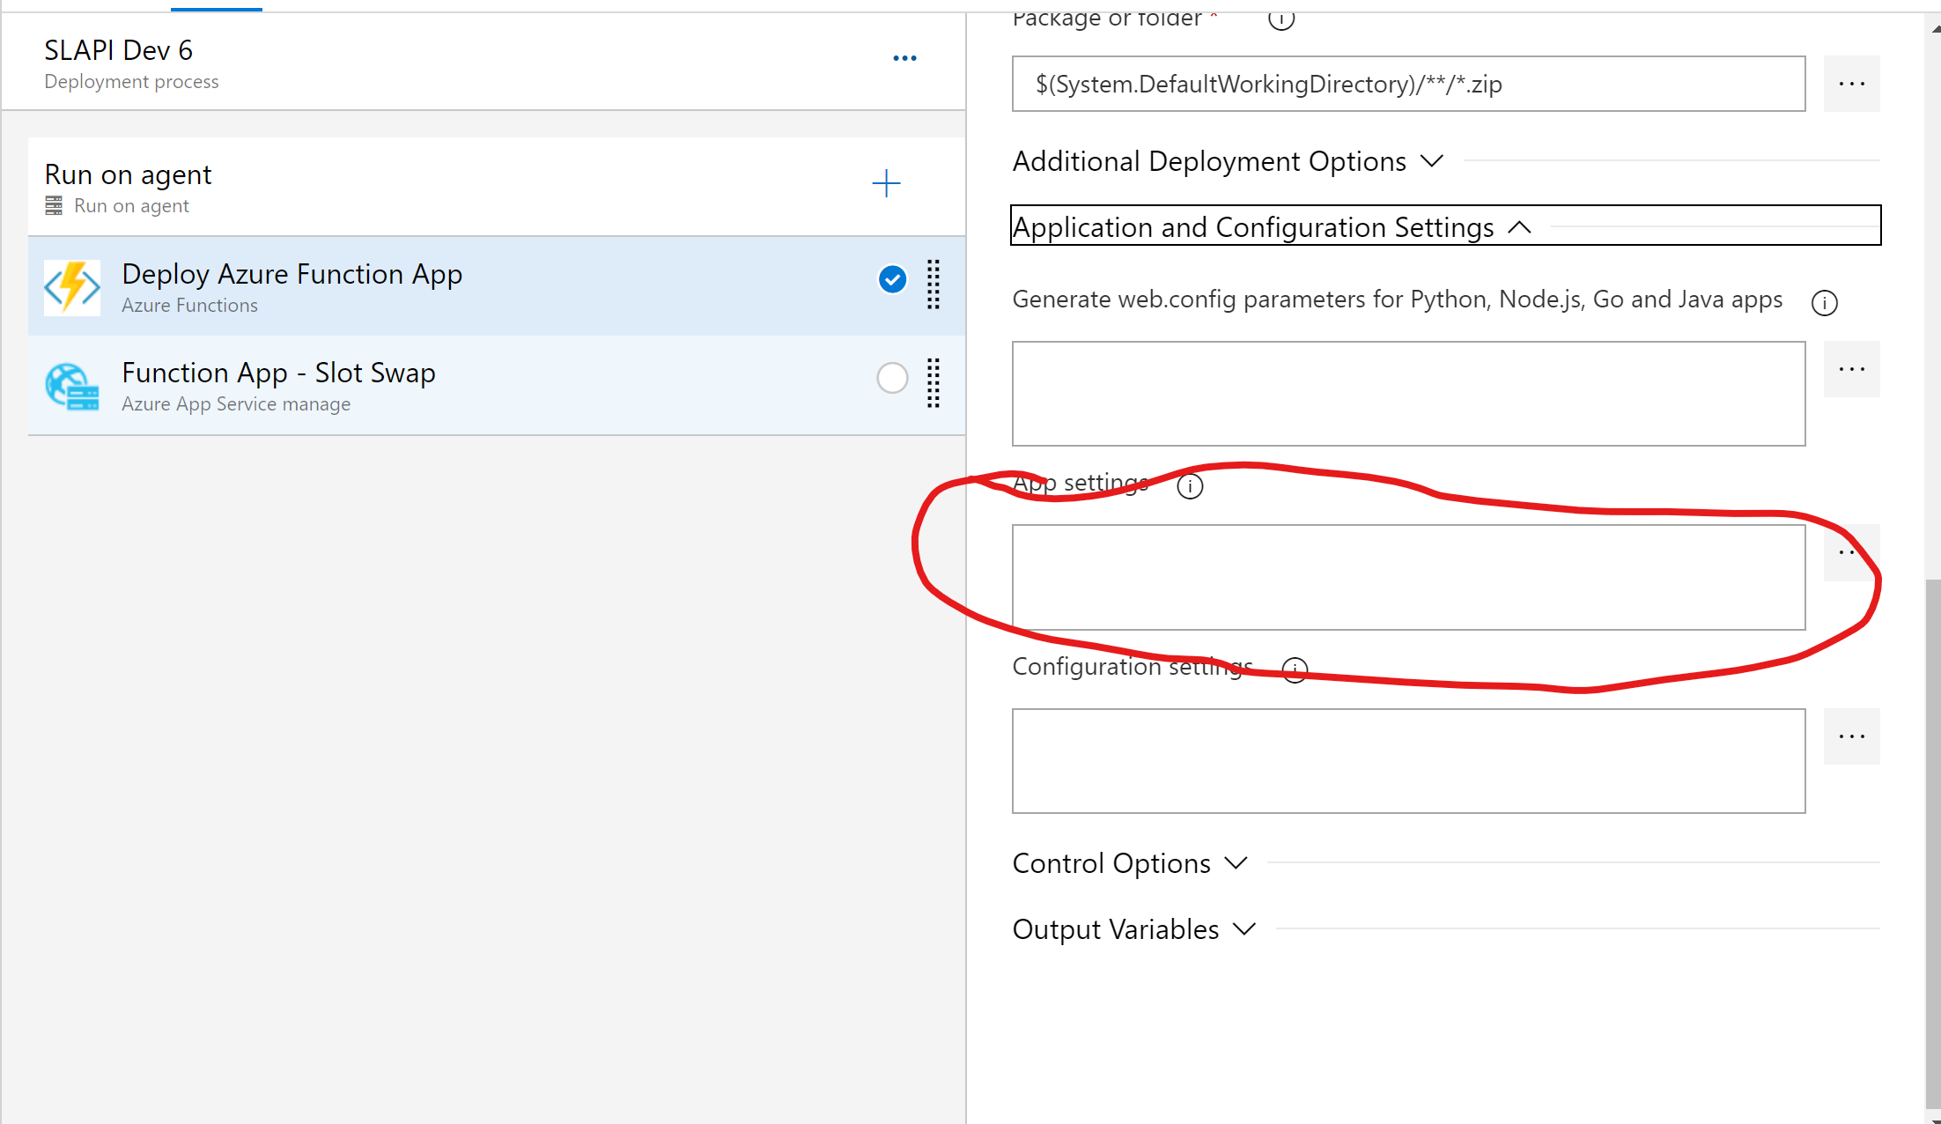Click the web.config parameters text box
Image resolution: width=1941 pixels, height=1124 pixels.
(1408, 394)
